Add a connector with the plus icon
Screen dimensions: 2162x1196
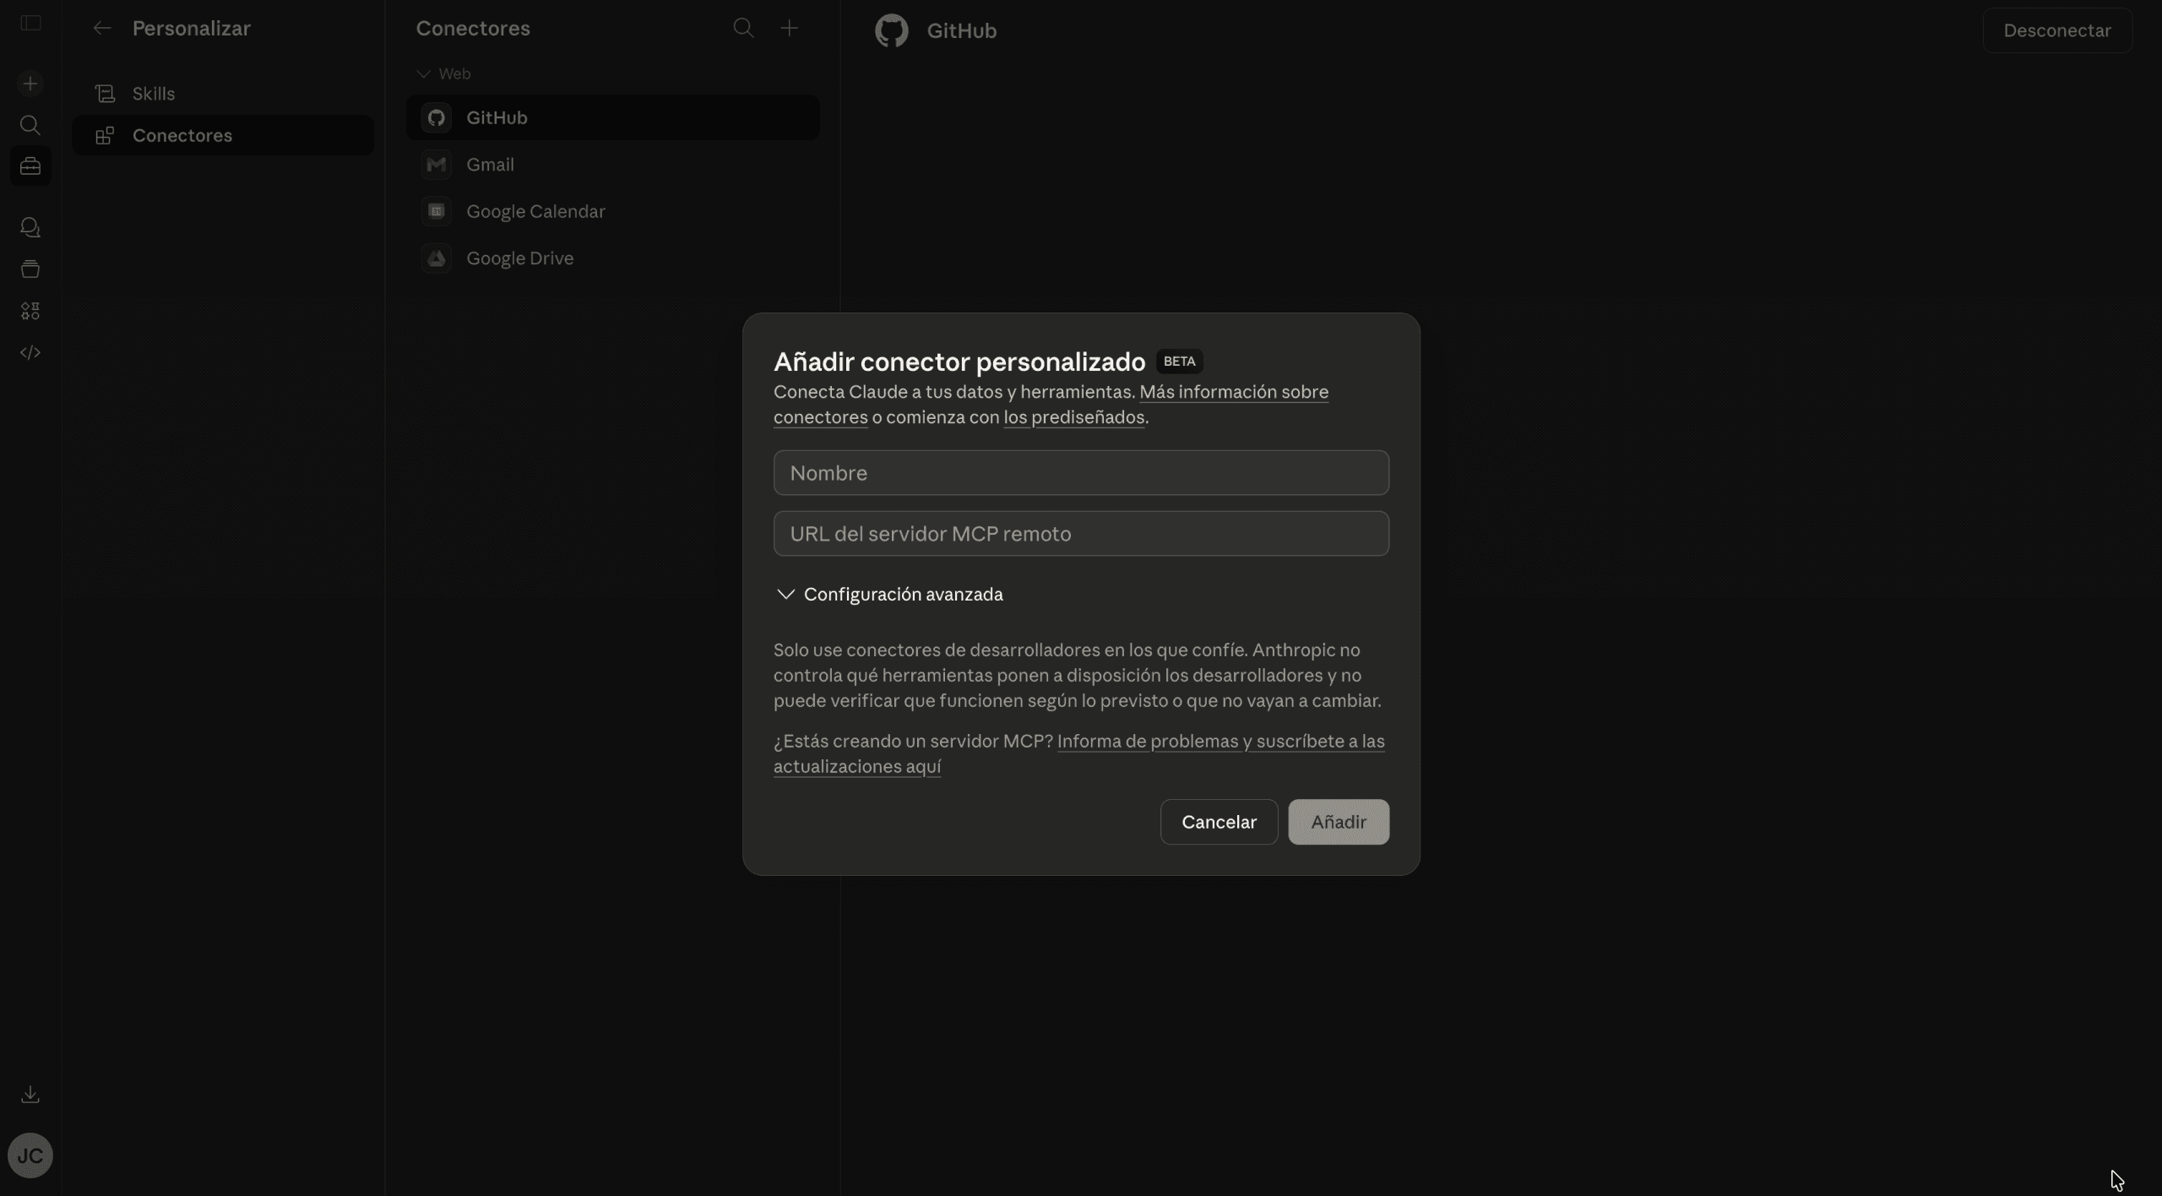tap(789, 28)
